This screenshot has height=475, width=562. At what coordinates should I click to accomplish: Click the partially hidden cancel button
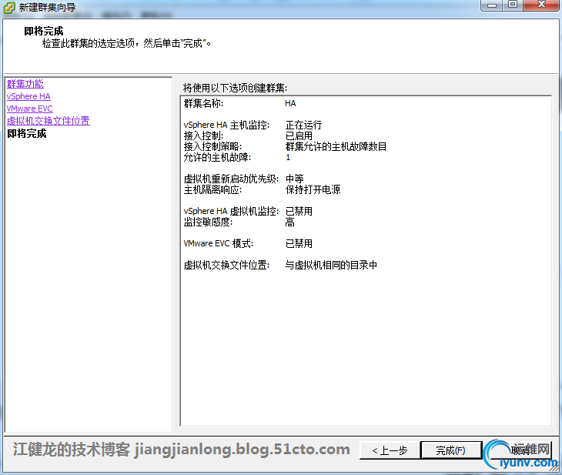click(521, 450)
